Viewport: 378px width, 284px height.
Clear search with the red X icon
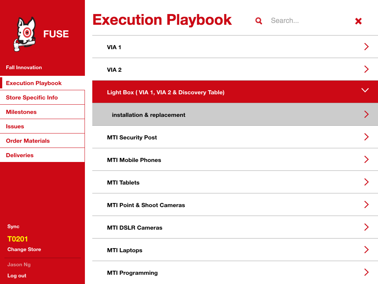[x=358, y=21]
